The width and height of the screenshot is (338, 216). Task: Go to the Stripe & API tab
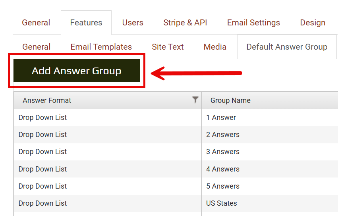click(185, 23)
